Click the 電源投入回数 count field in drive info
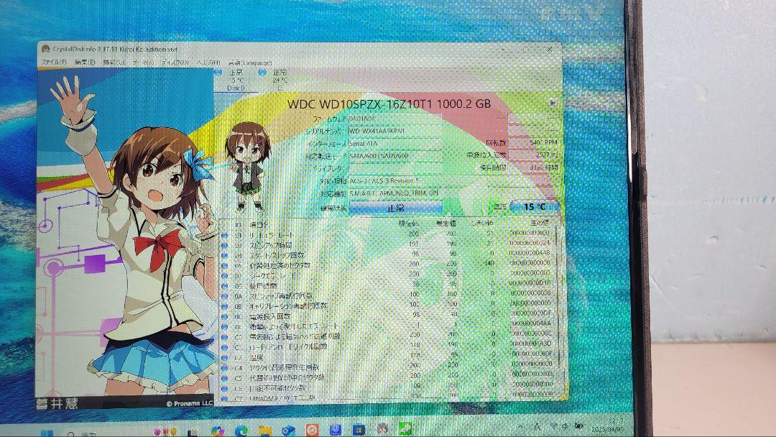The height and width of the screenshot is (437, 776). (x=533, y=155)
